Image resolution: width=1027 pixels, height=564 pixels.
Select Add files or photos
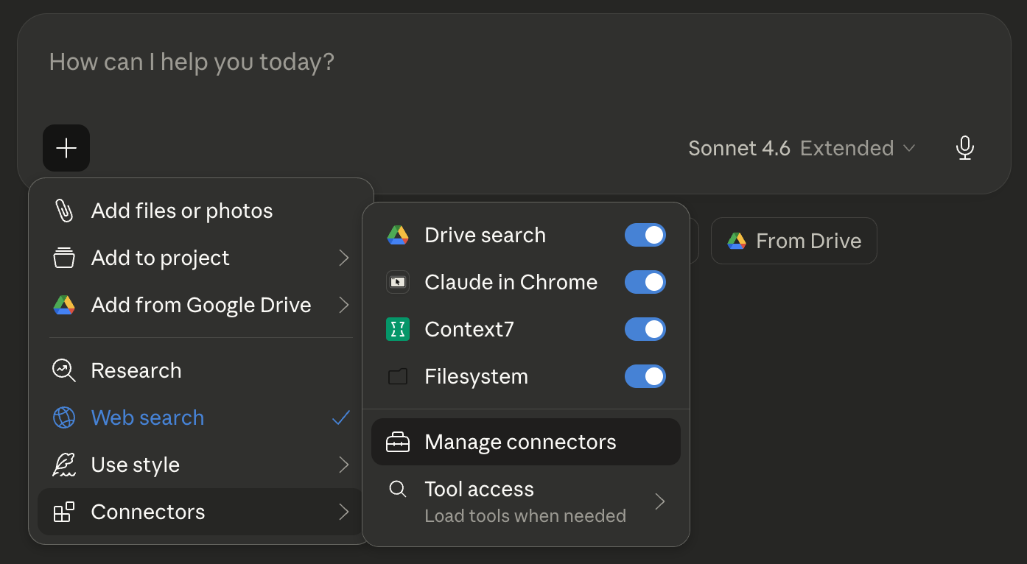pos(200,211)
